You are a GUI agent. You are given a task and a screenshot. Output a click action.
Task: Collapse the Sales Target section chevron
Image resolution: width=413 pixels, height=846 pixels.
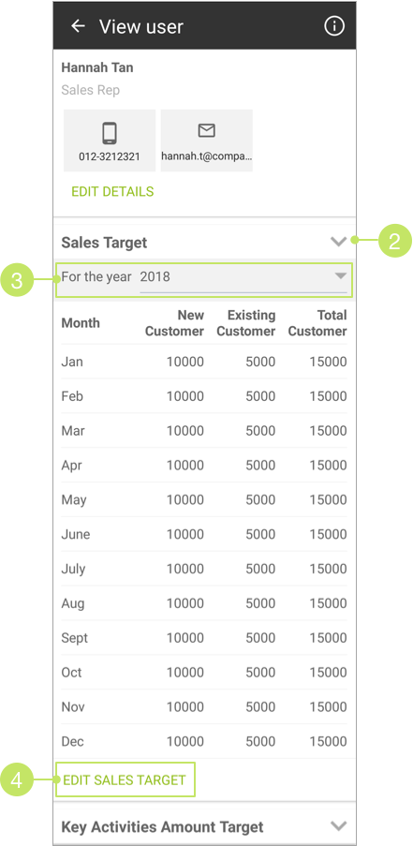[x=339, y=242]
